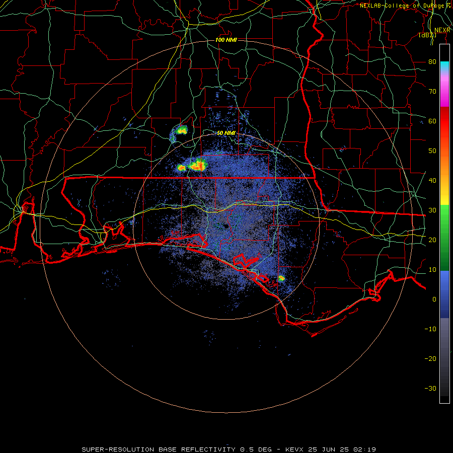Click the dark radar site dot at ring center
Image resolution: width=453 pixels, height=453 pixels.
(226, 226)
